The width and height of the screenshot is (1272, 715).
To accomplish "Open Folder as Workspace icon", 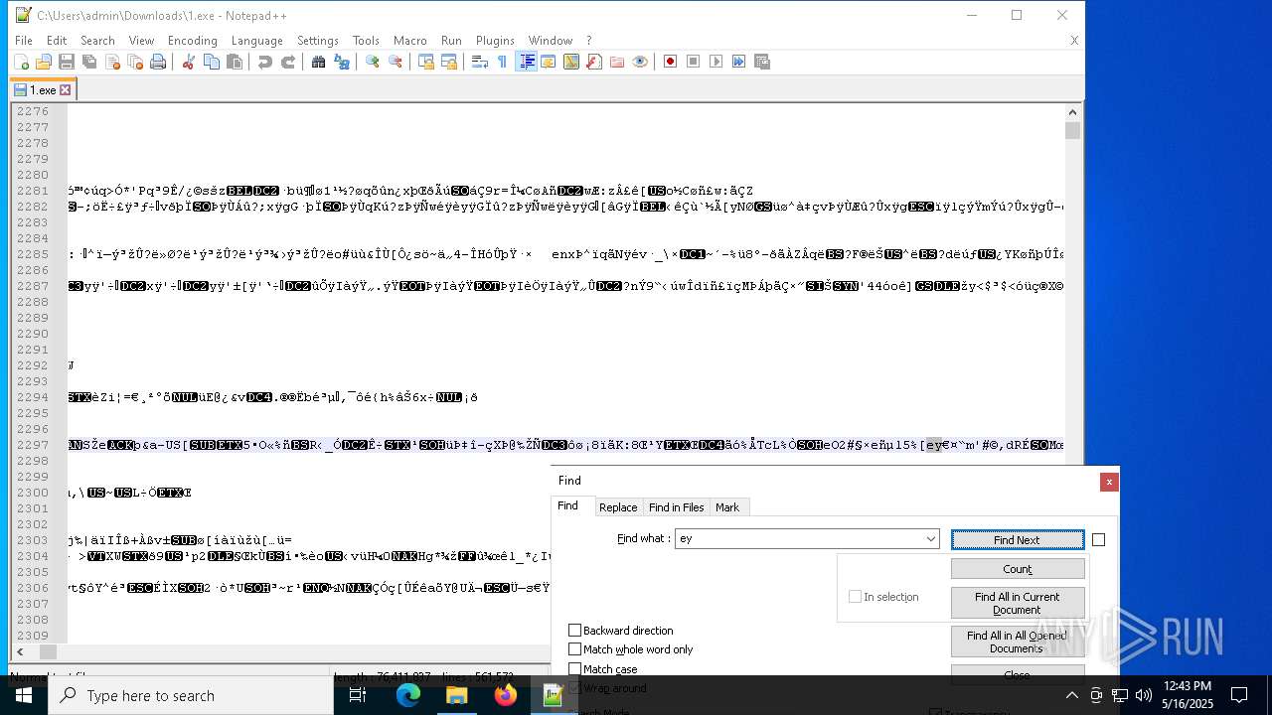I will (x=617, y=62).
